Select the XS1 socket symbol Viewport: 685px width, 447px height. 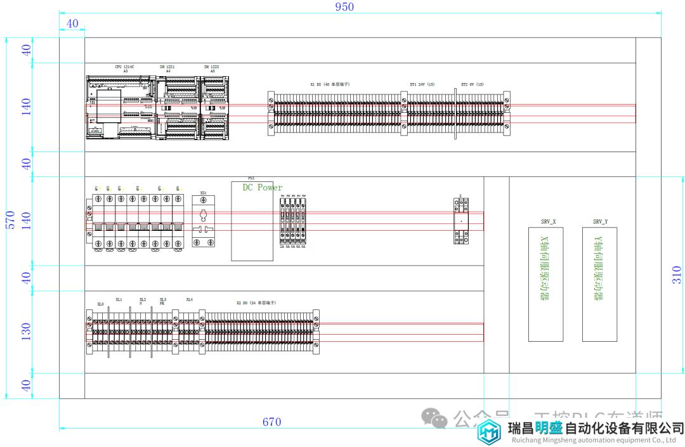[x=204, y=221]
